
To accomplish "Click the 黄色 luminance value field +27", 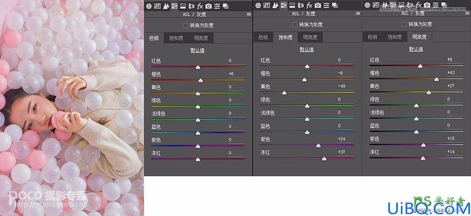I will click(452, 86).
